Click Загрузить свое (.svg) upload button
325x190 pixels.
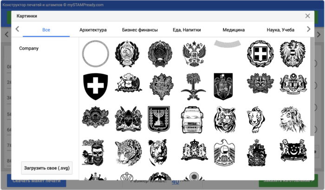click(x=46, y=168)
